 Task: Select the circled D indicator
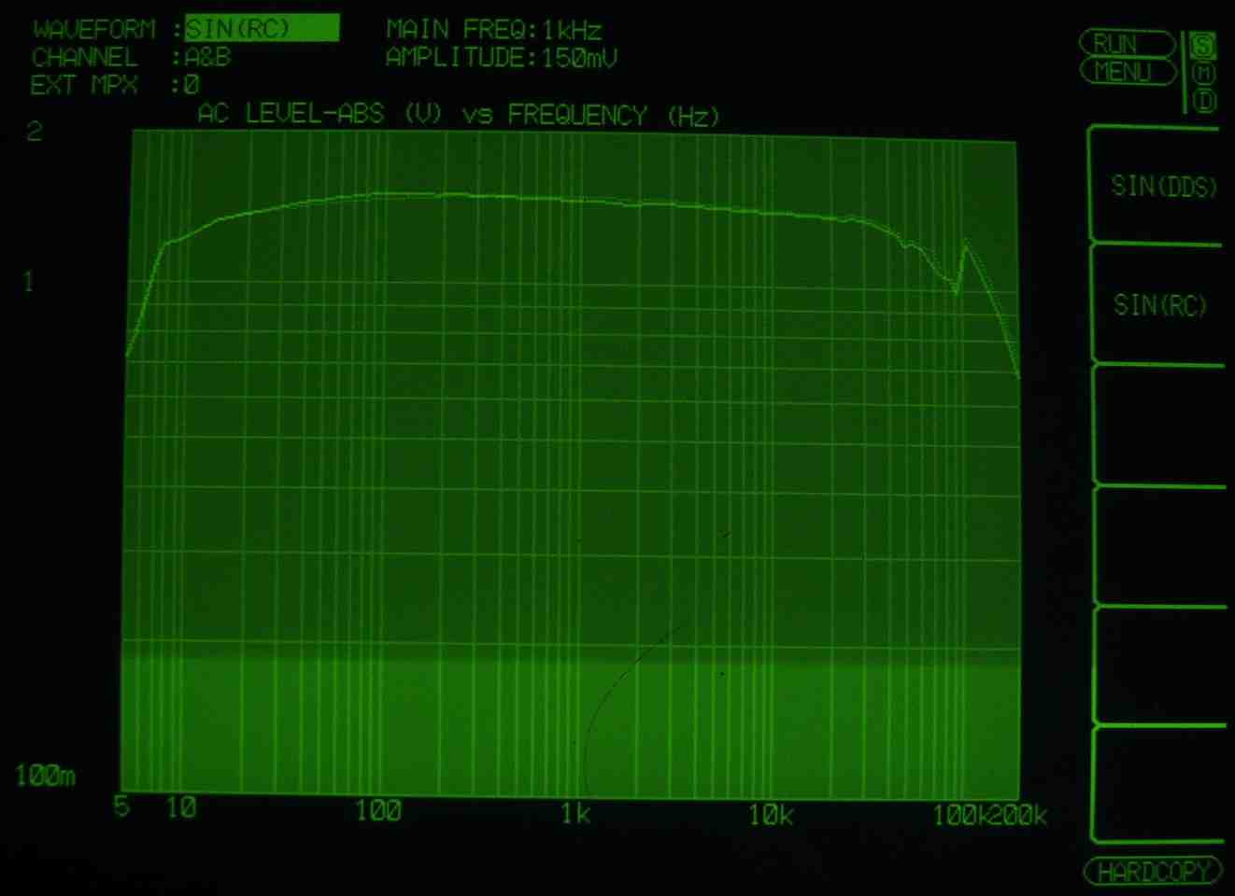tap(1205, 99)
